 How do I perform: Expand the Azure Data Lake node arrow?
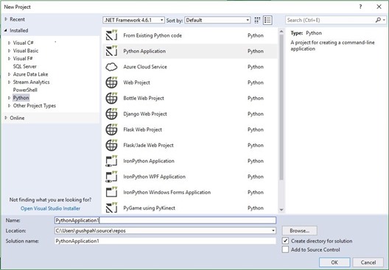[x=9, y=74]
